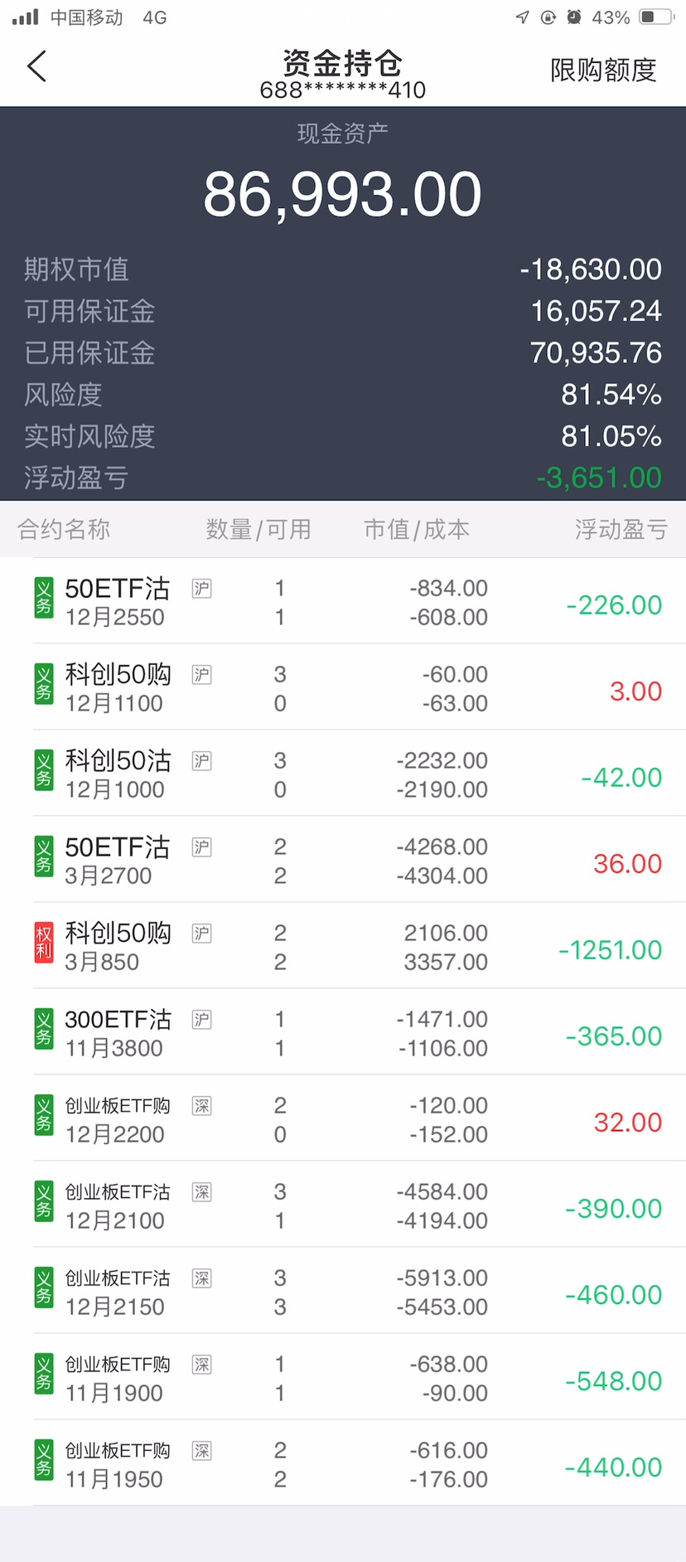Tap the back arrow icon
686x1562 pixels.
[x=36, y=67]
